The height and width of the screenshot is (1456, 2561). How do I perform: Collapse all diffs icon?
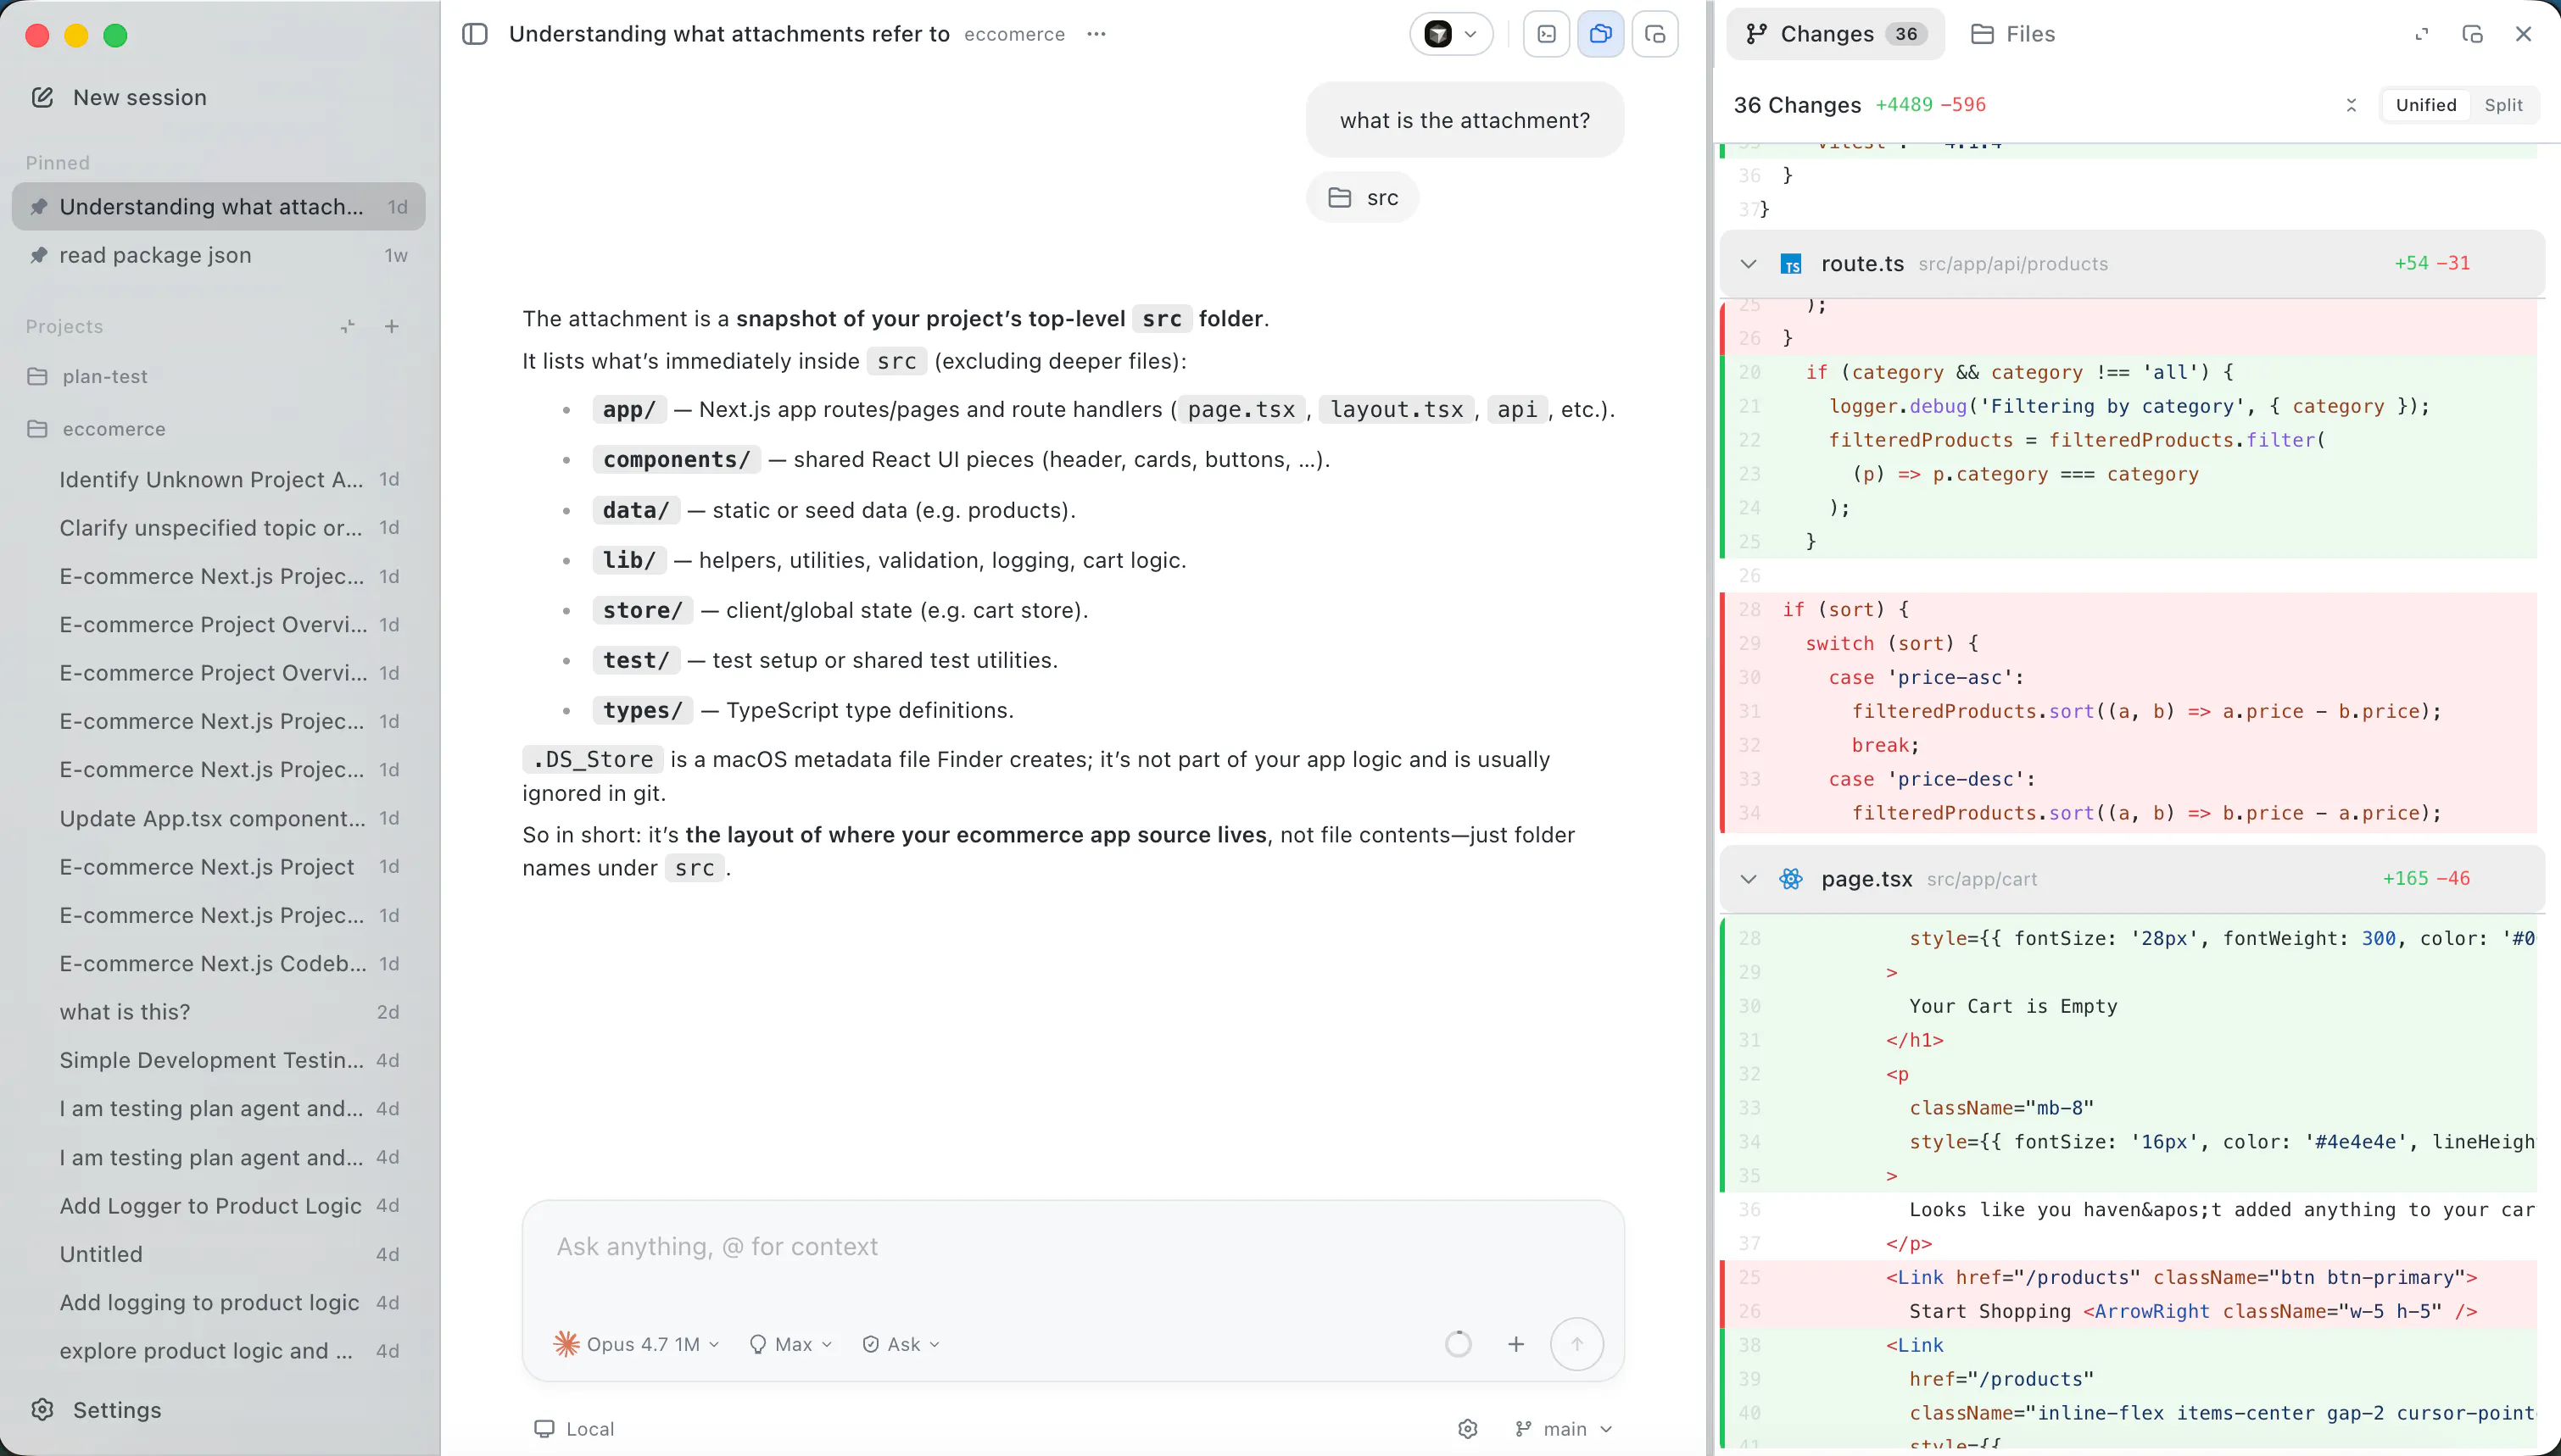click(2351, 105)
